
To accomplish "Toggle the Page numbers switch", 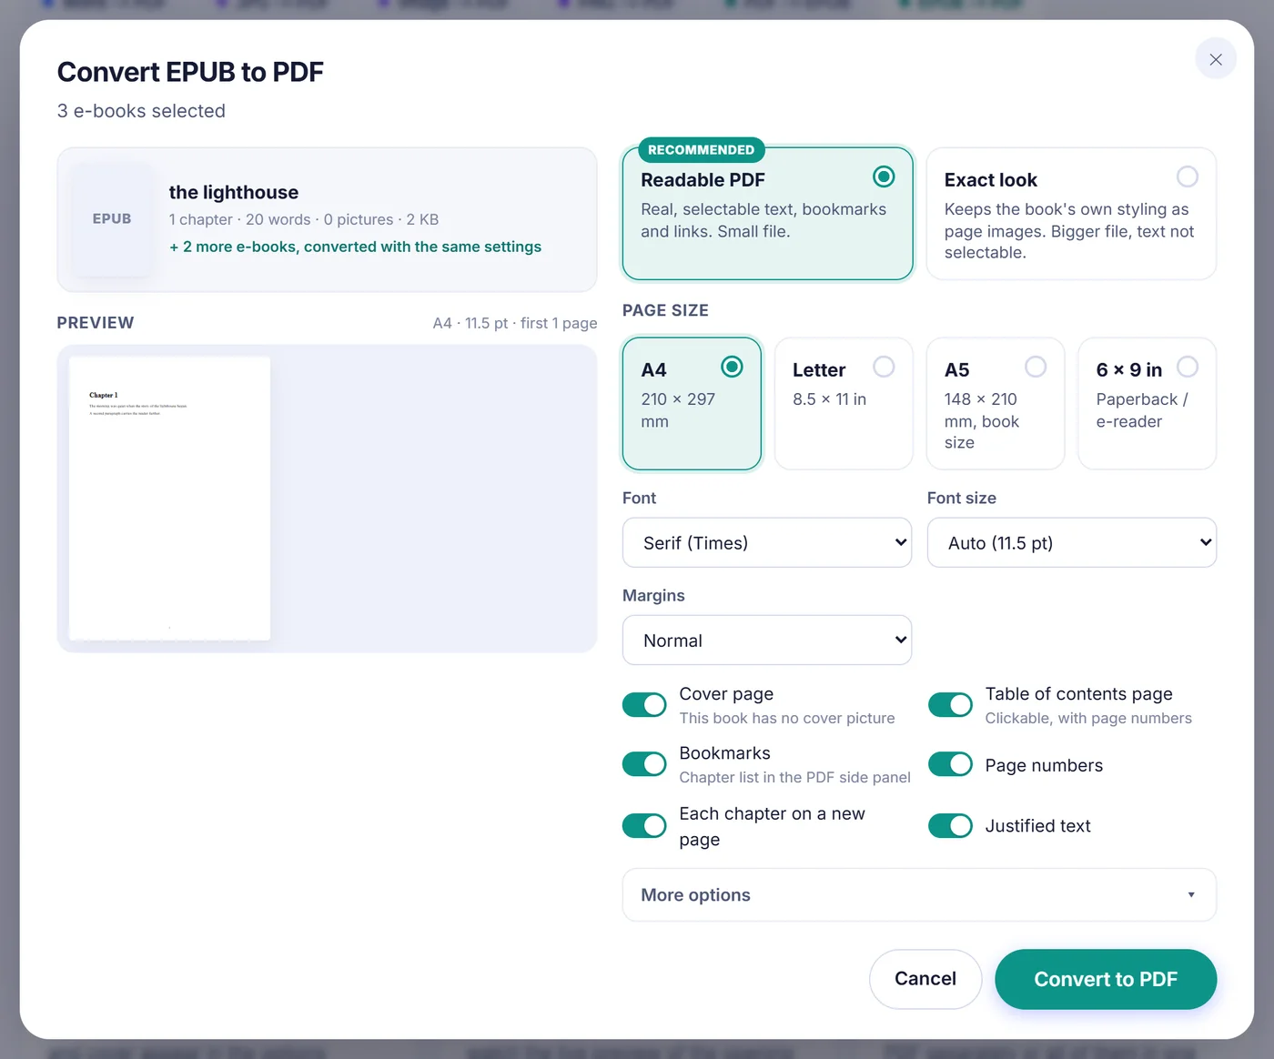I will [950, 764].
